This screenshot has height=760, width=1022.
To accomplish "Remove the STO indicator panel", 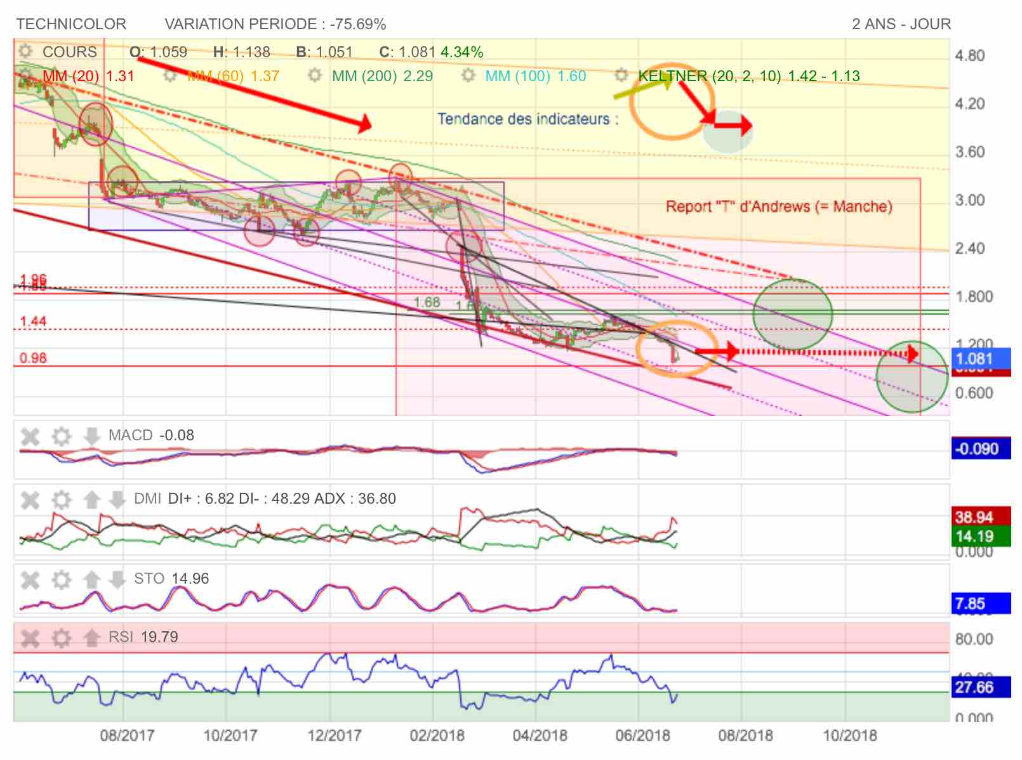I will coord(30,579).
